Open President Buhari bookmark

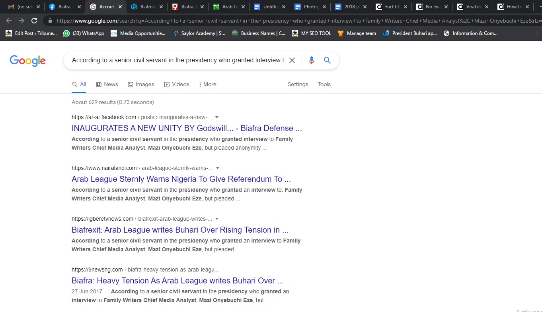(x=409, y=33)
